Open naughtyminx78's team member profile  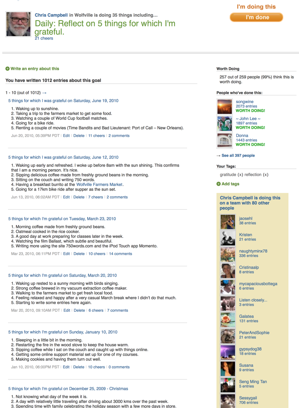253,251
